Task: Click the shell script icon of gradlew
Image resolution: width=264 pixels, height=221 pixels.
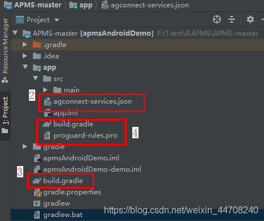Action: 37,203
